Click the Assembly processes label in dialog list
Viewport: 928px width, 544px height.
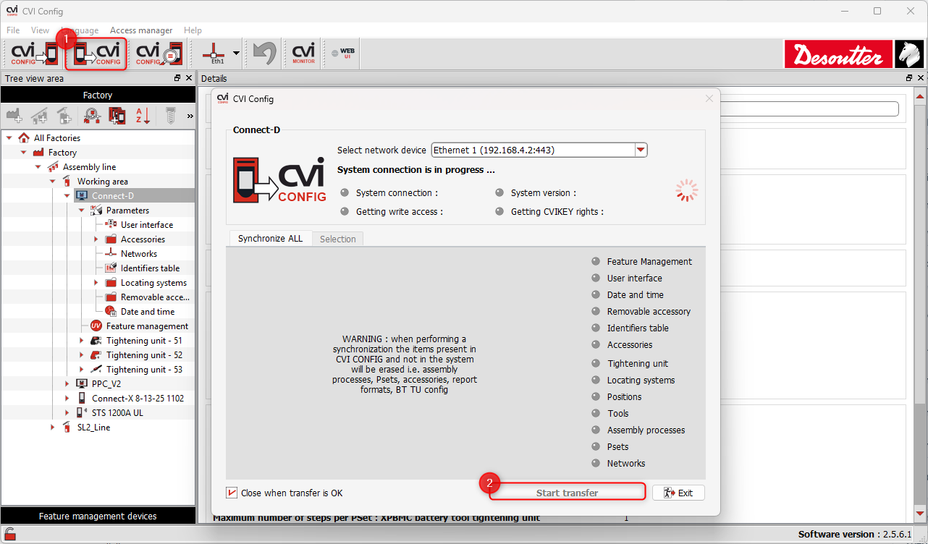coord(646,430)
